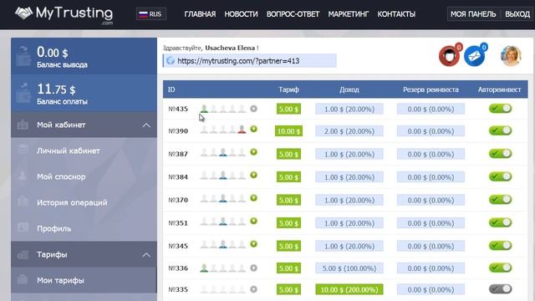Enable autoreinvest for tariff №335
This screenshot has width=535, height=301.
[500, 289]
